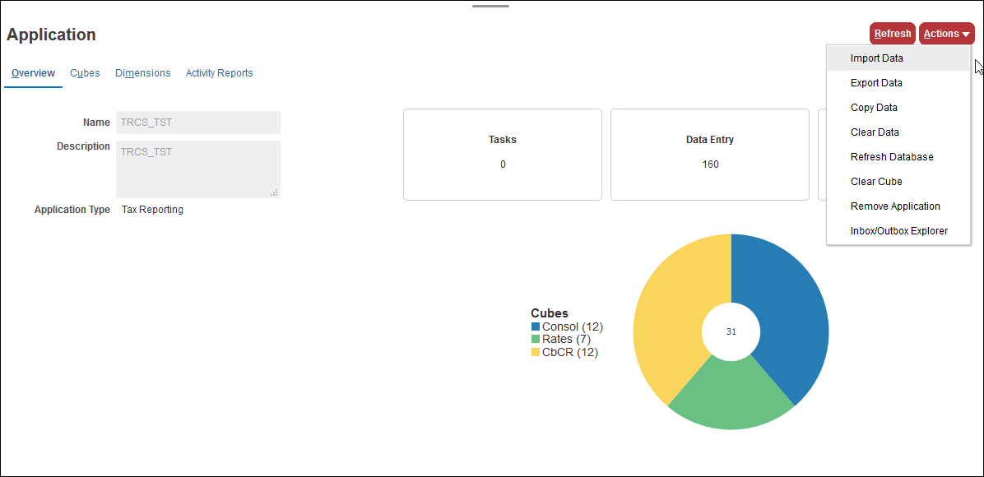
Task: Choose Clear Cube menu entry
Action: tap(875, 181)
